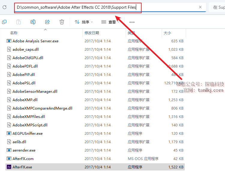Click the file name AdobePIP.dll
225x172 pixels.
pos(24,75)
